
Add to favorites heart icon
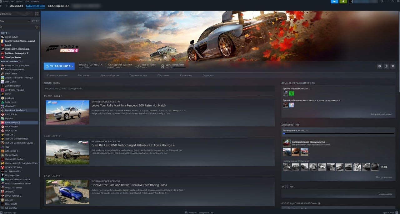tap(393, 66)
